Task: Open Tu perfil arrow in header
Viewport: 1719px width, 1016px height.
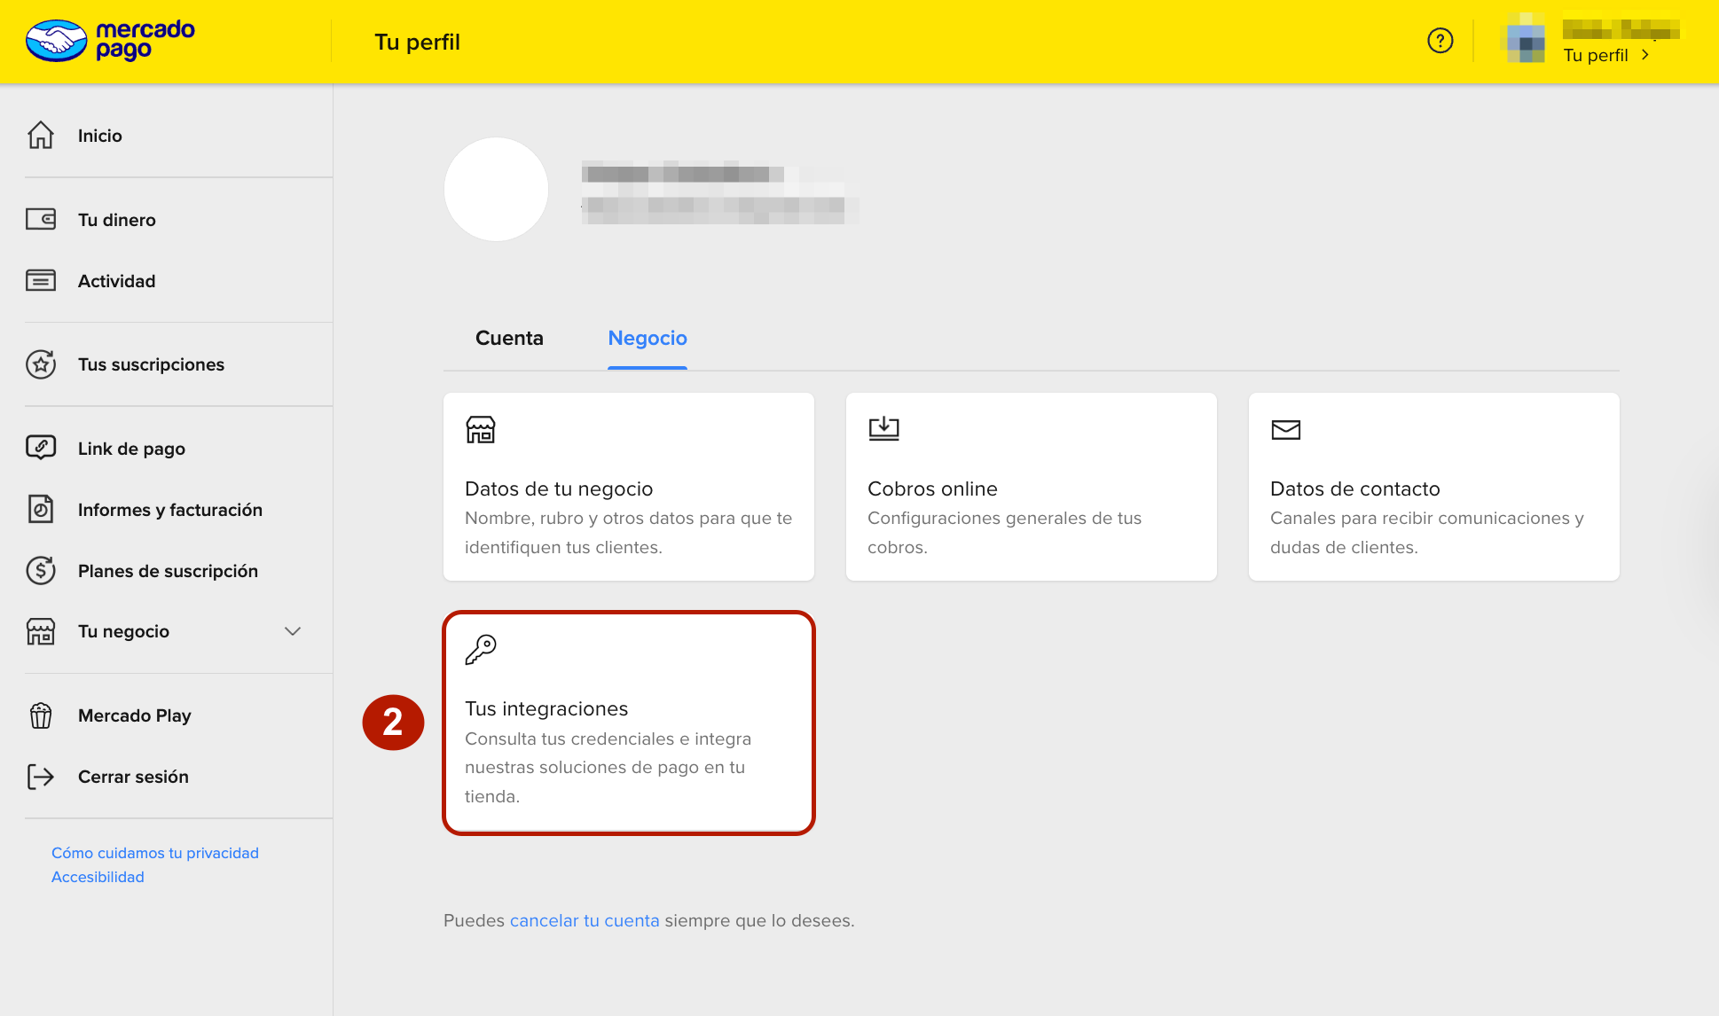Action: (1645, 55)
